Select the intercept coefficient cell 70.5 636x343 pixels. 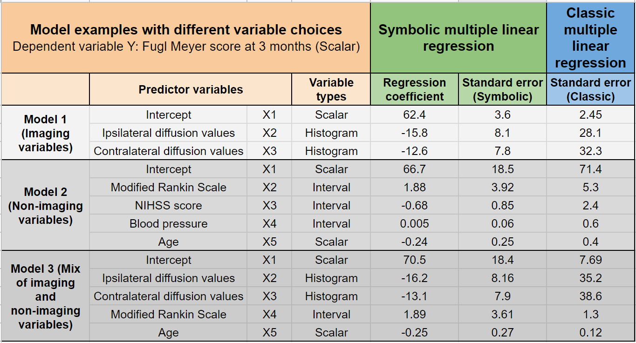[x=414, y=260]
